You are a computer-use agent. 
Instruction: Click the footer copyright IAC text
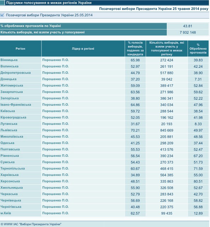pyautogui.click(x=31, y=224)
